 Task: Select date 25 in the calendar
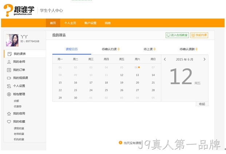coord(106,90)
